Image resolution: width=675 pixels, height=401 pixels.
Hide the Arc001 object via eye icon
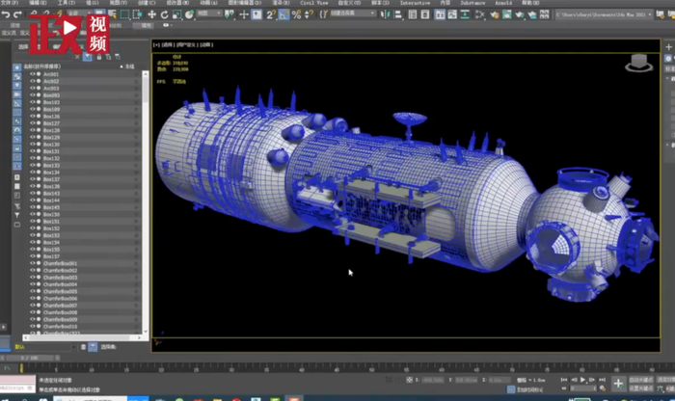pos(33,74)
